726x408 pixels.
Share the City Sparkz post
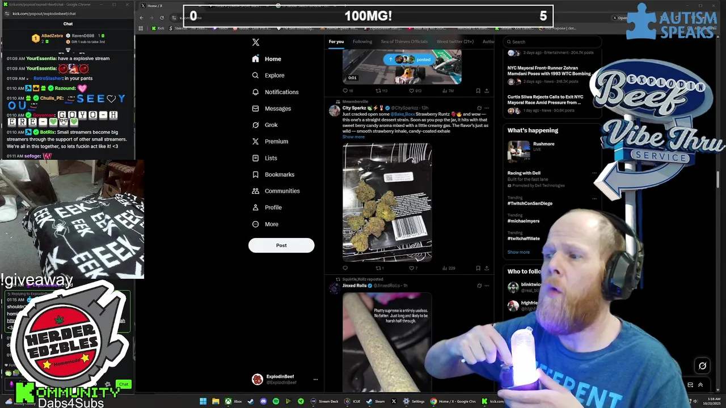[x=486, y=268]
